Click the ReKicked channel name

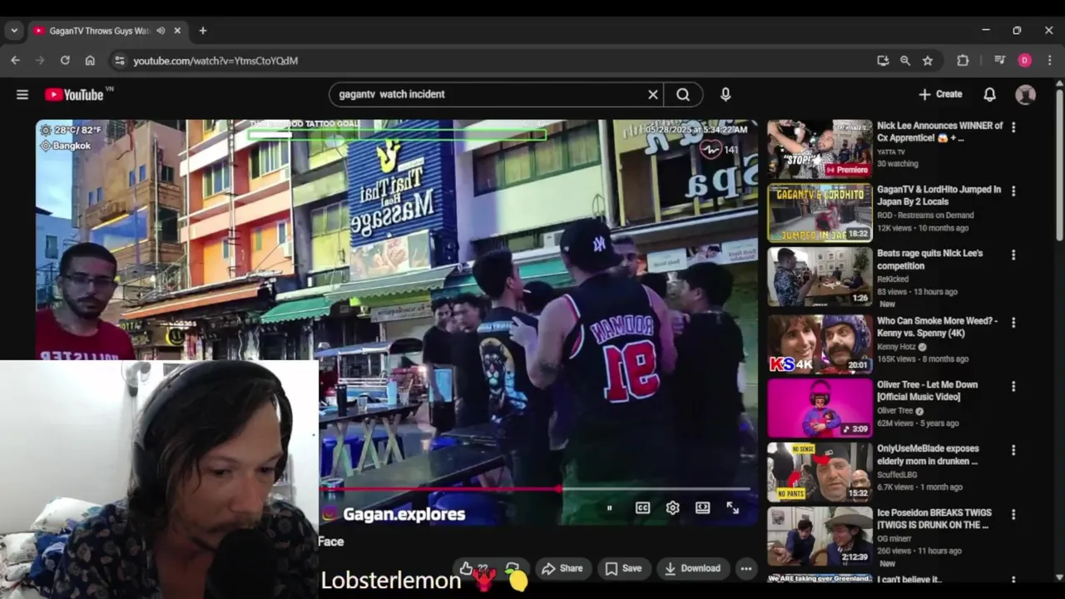(894, 280)
